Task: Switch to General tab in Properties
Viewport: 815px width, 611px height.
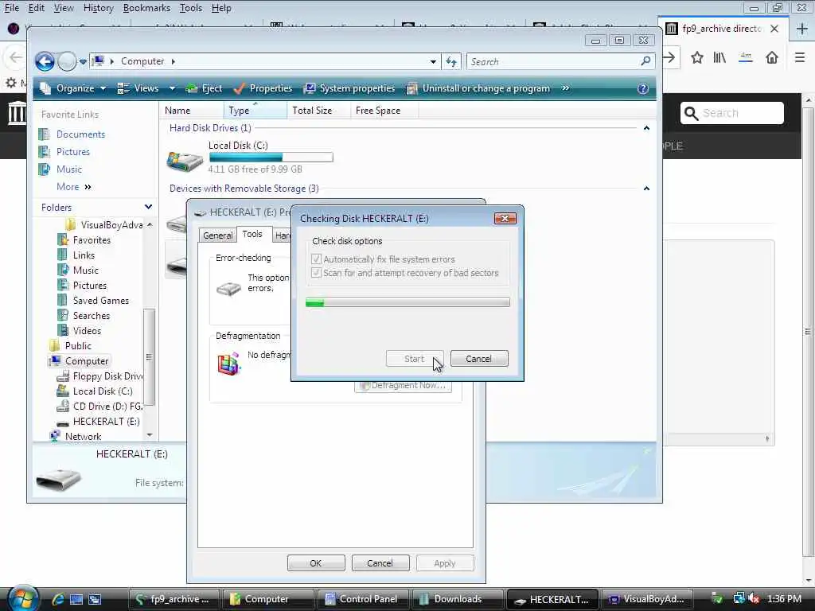Action: click(217, 235)
